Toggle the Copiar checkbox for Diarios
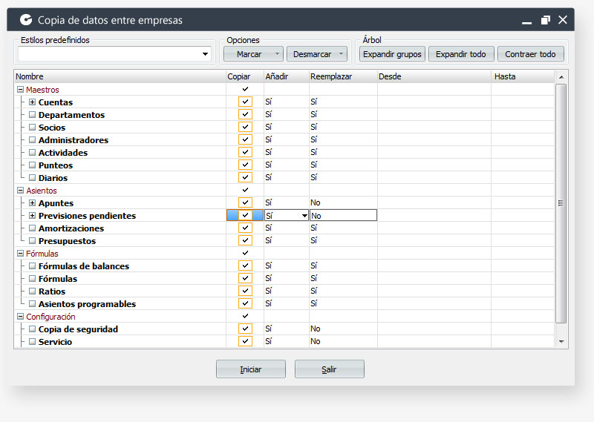Viewport: 594px width, 422px height. point(246,178)
